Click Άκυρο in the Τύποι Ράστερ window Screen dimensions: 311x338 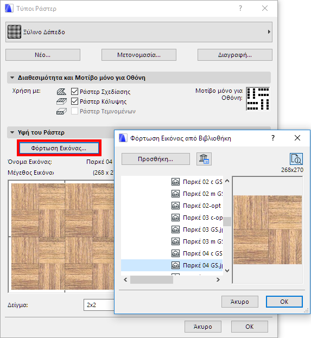203,327
